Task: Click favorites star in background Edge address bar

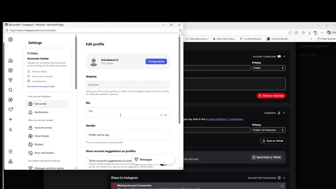Action: [290, 33]
